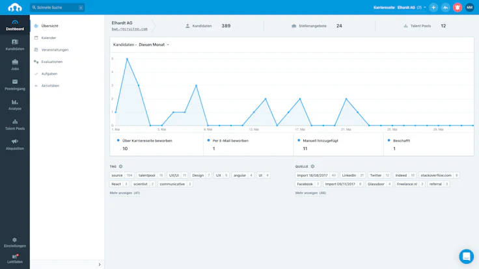Viewport: 479px width, 269px height.
Task: Click the 'stackoverflow.com' source chip
Action: pos(439,175)
